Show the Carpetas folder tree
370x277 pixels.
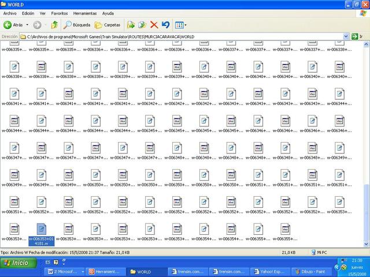click(108, 25)
